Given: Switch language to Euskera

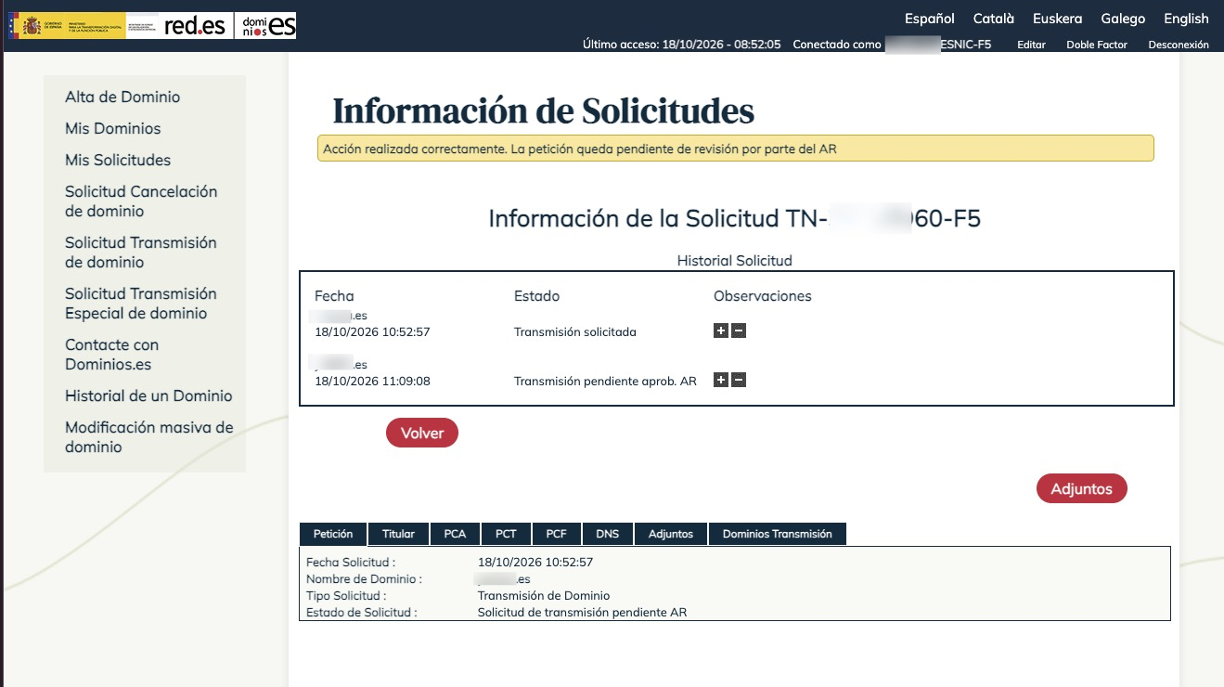Looking at the screenshot, I should coord(1058,19).
